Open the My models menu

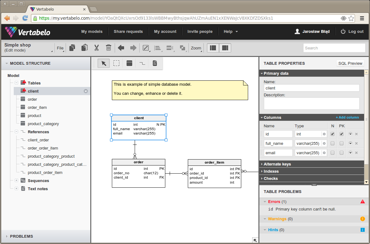coord(92,31)
